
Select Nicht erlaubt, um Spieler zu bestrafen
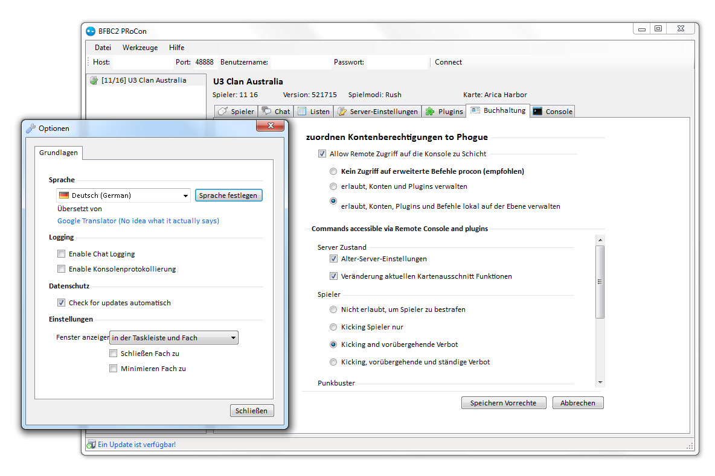(x=333, y=309)
